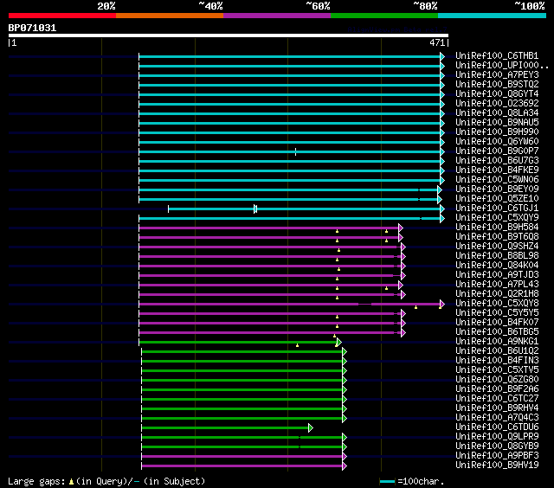Click the UniRef100_Q6ZG80 label
Screen dimensions: 554x488
click(497, 380)
